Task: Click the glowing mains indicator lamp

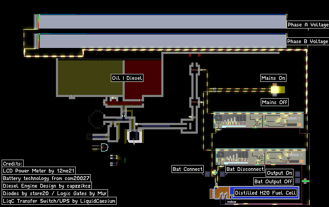Action: coord(275,90)
